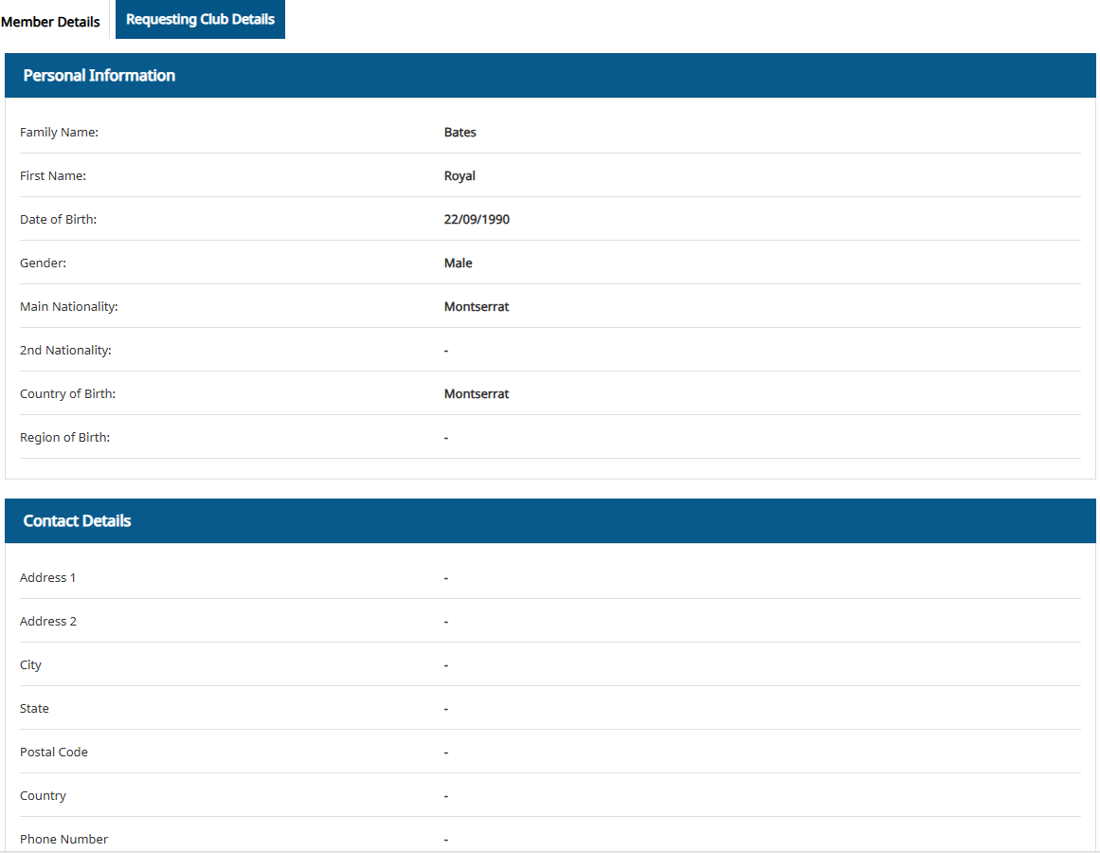The image size is (1100, 853).
Task: Click the City label
Action: point(30,665)
